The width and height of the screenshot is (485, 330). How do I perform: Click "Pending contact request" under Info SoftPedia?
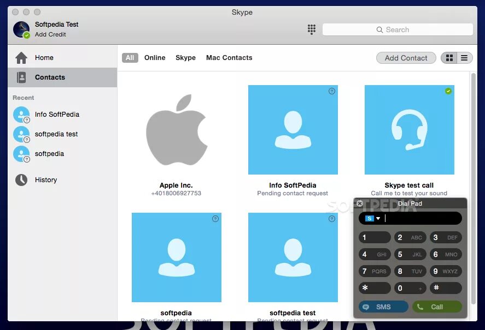pyautogui.click(x=293, y=193)
